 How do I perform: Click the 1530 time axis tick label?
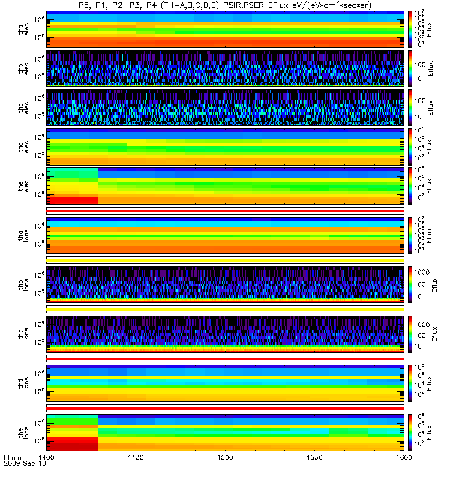point(314,457)
